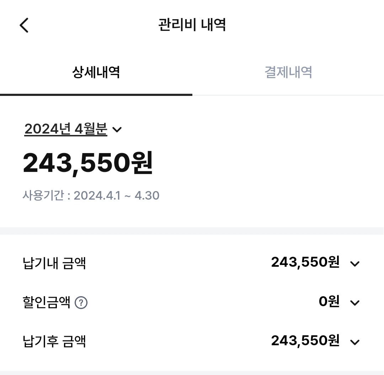Image resolution: width=384 pixels, height=375 pixels.
Task: Tap the 납기내 금액 label
Action: coord(54,263)
